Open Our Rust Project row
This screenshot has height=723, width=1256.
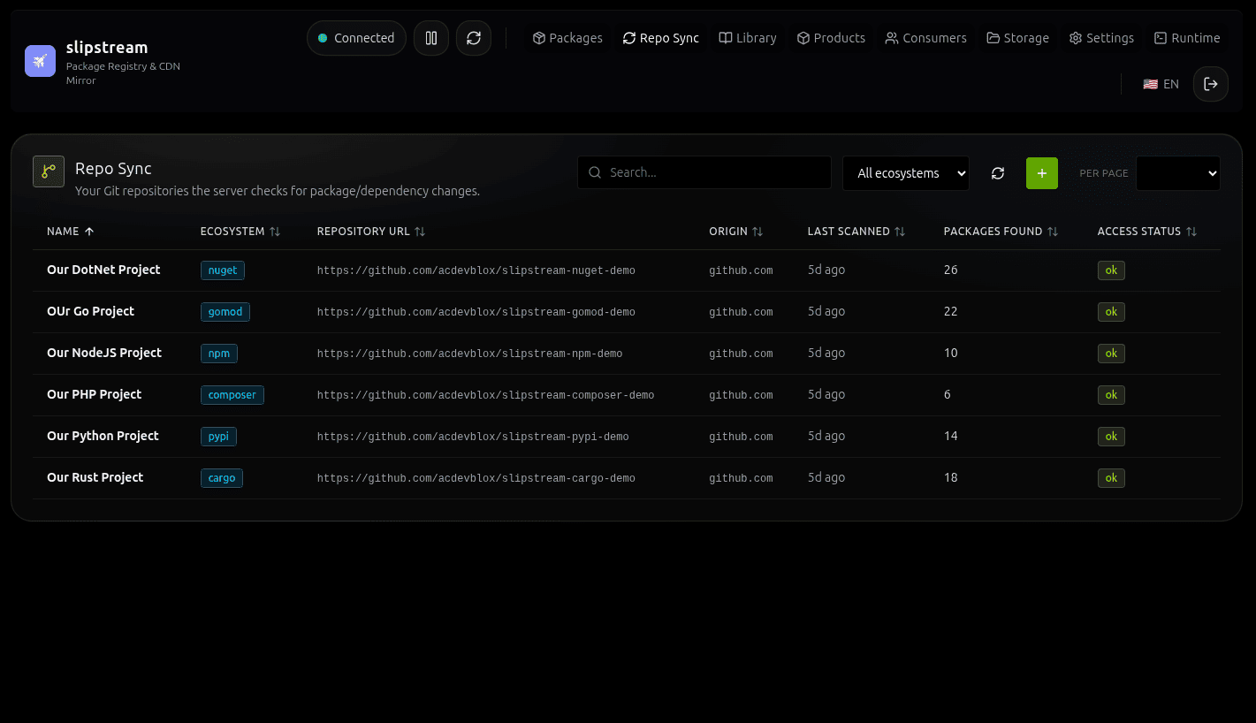[x=627, y=478]
